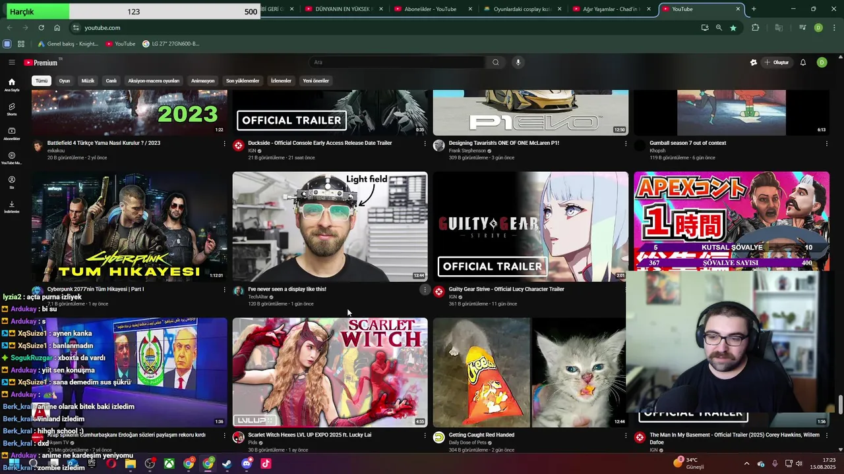Open YouTube Music sidebar icon
The width and height of the screenshot is (844, 474).
tap(12, 158)
